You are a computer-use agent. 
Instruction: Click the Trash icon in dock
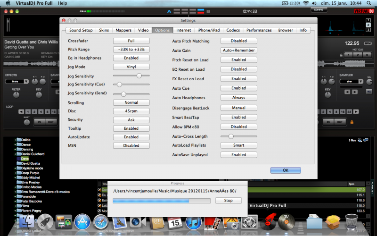pyautogui.click(x=351, y=221)
